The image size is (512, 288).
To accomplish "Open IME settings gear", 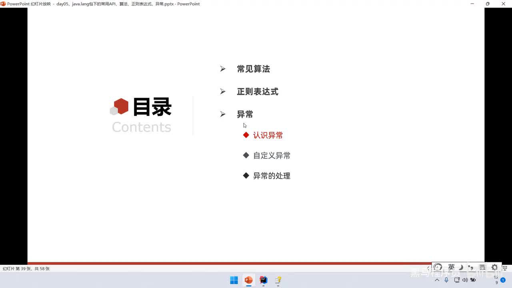I will [x=494, y=267].
